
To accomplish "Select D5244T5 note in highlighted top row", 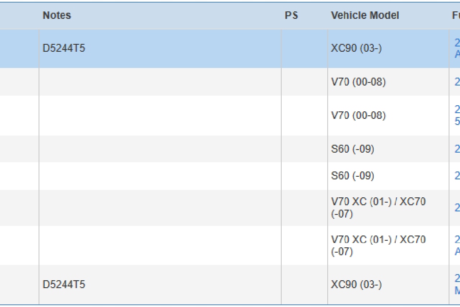I will 64,48.
